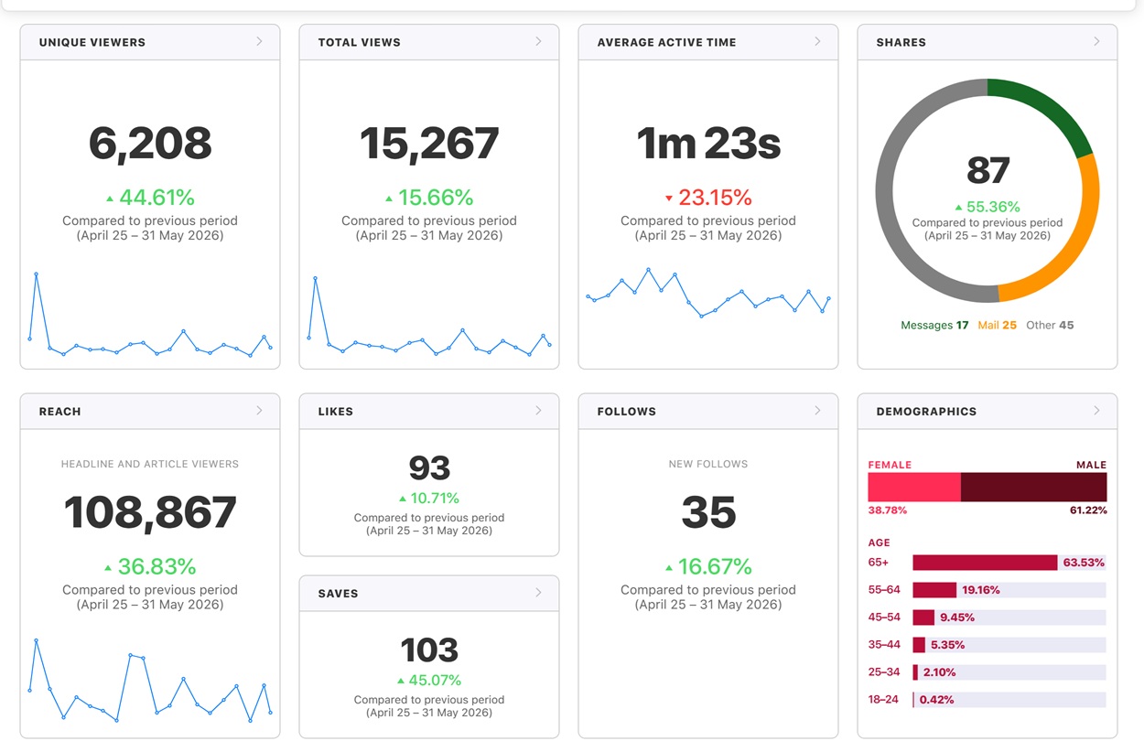The height and width of the screenshot is (741, 1144).
Task: Click the 38.78% female percentage
Action: [888, 510]
